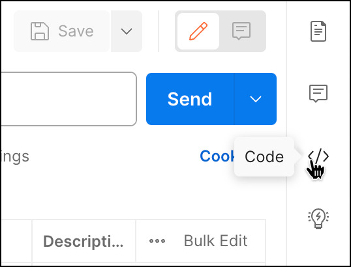Open the Documentation panel icon in right sidebar
This screenshot has width=351, height=267.
point(318,31)
